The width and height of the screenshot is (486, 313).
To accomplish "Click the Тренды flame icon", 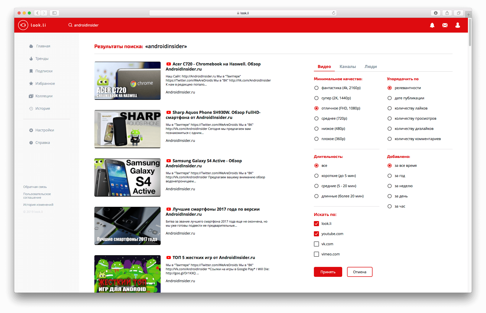I will [x=31, y=59].
